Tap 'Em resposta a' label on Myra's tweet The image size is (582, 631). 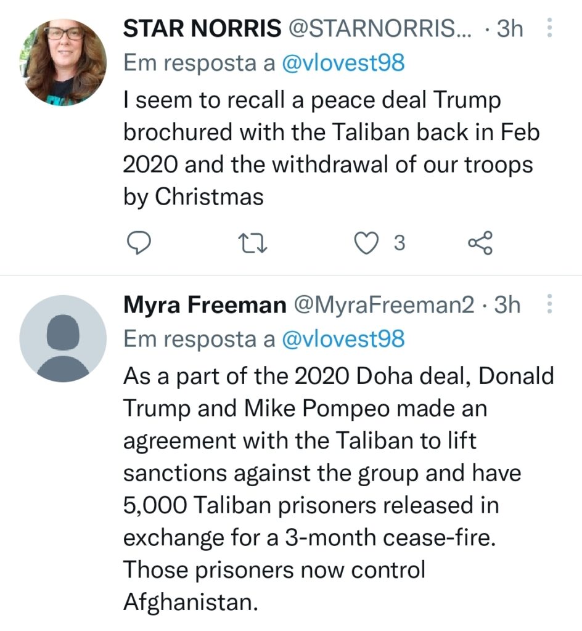(x=199, y=338)
